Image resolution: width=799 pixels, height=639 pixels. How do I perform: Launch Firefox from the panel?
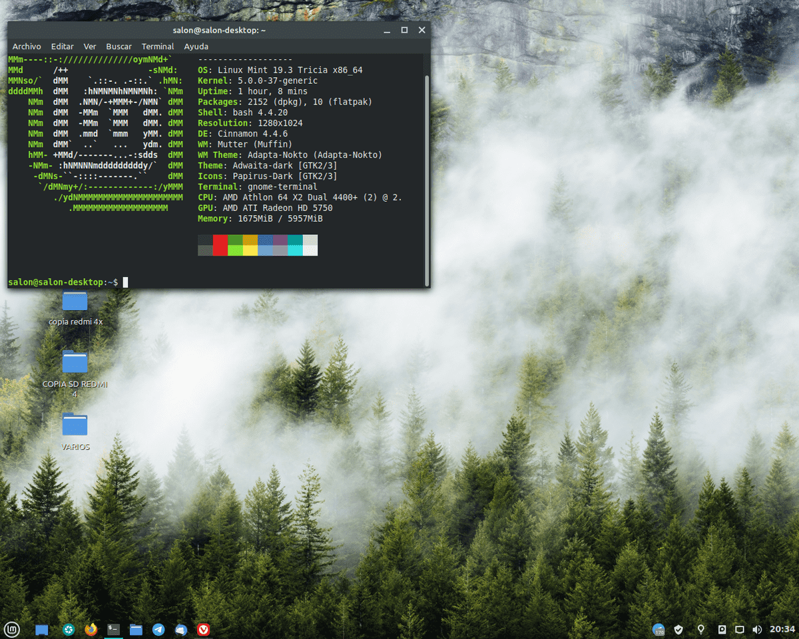tap(91, 629)
